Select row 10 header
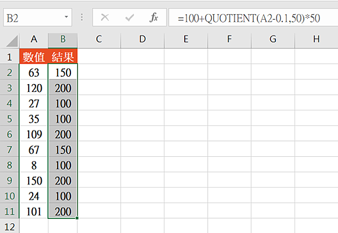Image resolution: width=338 pixels, height=233 pixels. pos(10,196)
